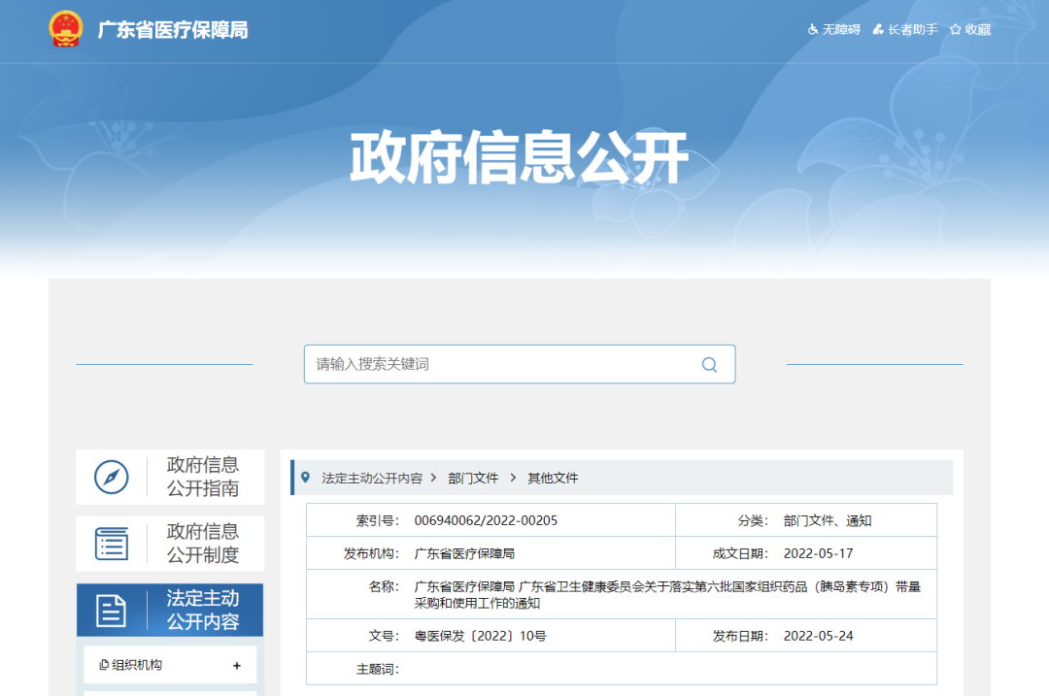This screenshot has height=696, width=1049.
Task: Click the 成文日期 value 2022-05-17
Action: [x=818, y=553]
